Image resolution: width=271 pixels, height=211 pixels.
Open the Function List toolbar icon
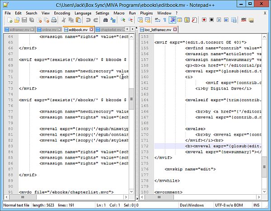coord(194,20)
